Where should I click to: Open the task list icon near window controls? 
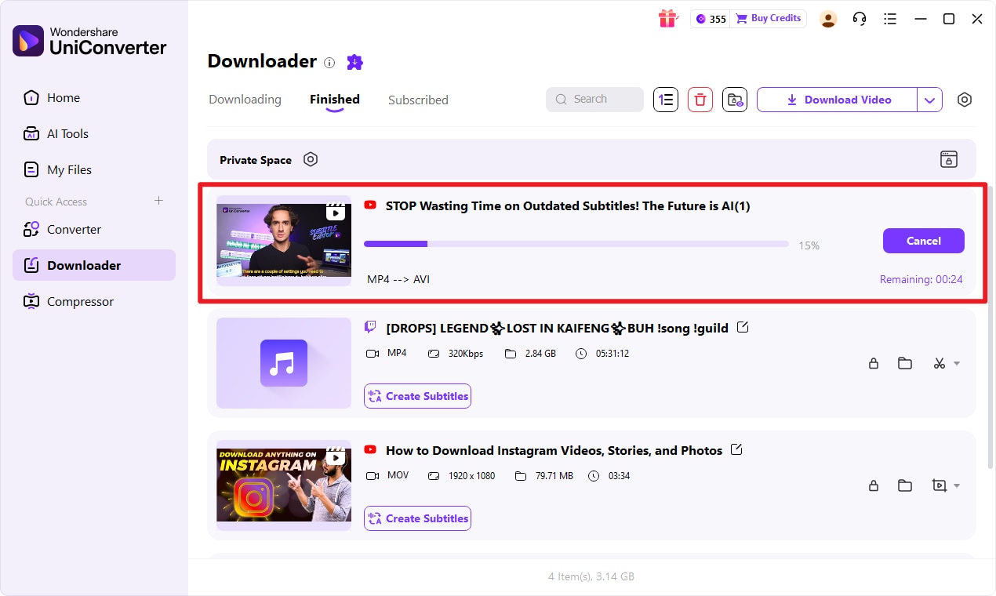tap(890, 18)
